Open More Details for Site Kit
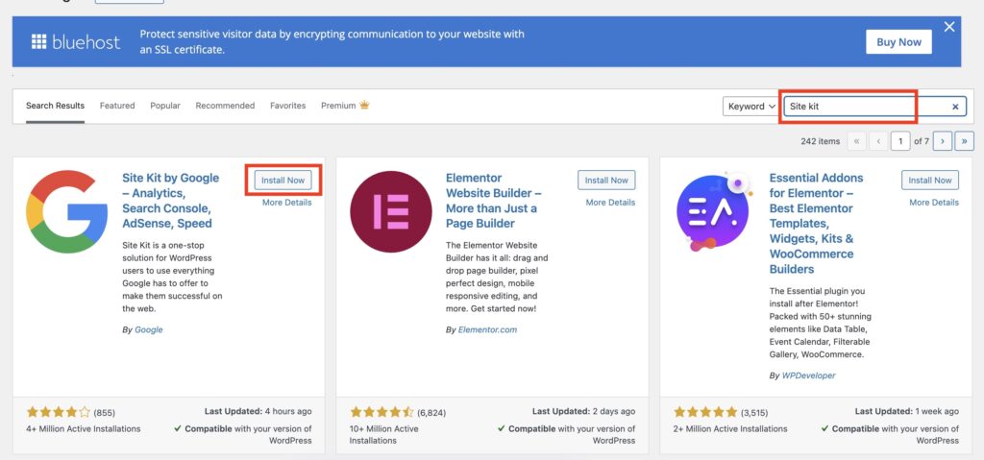Image resolution: width=984 pixels, height=460 pixels. [x=286, y=203]
